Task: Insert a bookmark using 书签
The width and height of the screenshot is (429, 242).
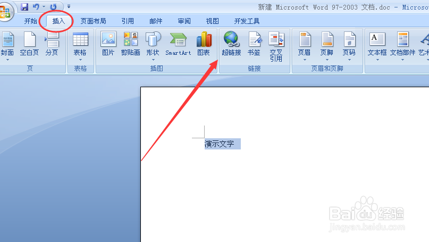Action: 254,44
